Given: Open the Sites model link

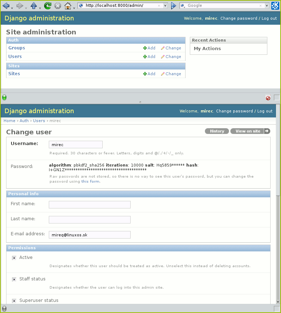Looking at the screenshot, I should (14, 74).
